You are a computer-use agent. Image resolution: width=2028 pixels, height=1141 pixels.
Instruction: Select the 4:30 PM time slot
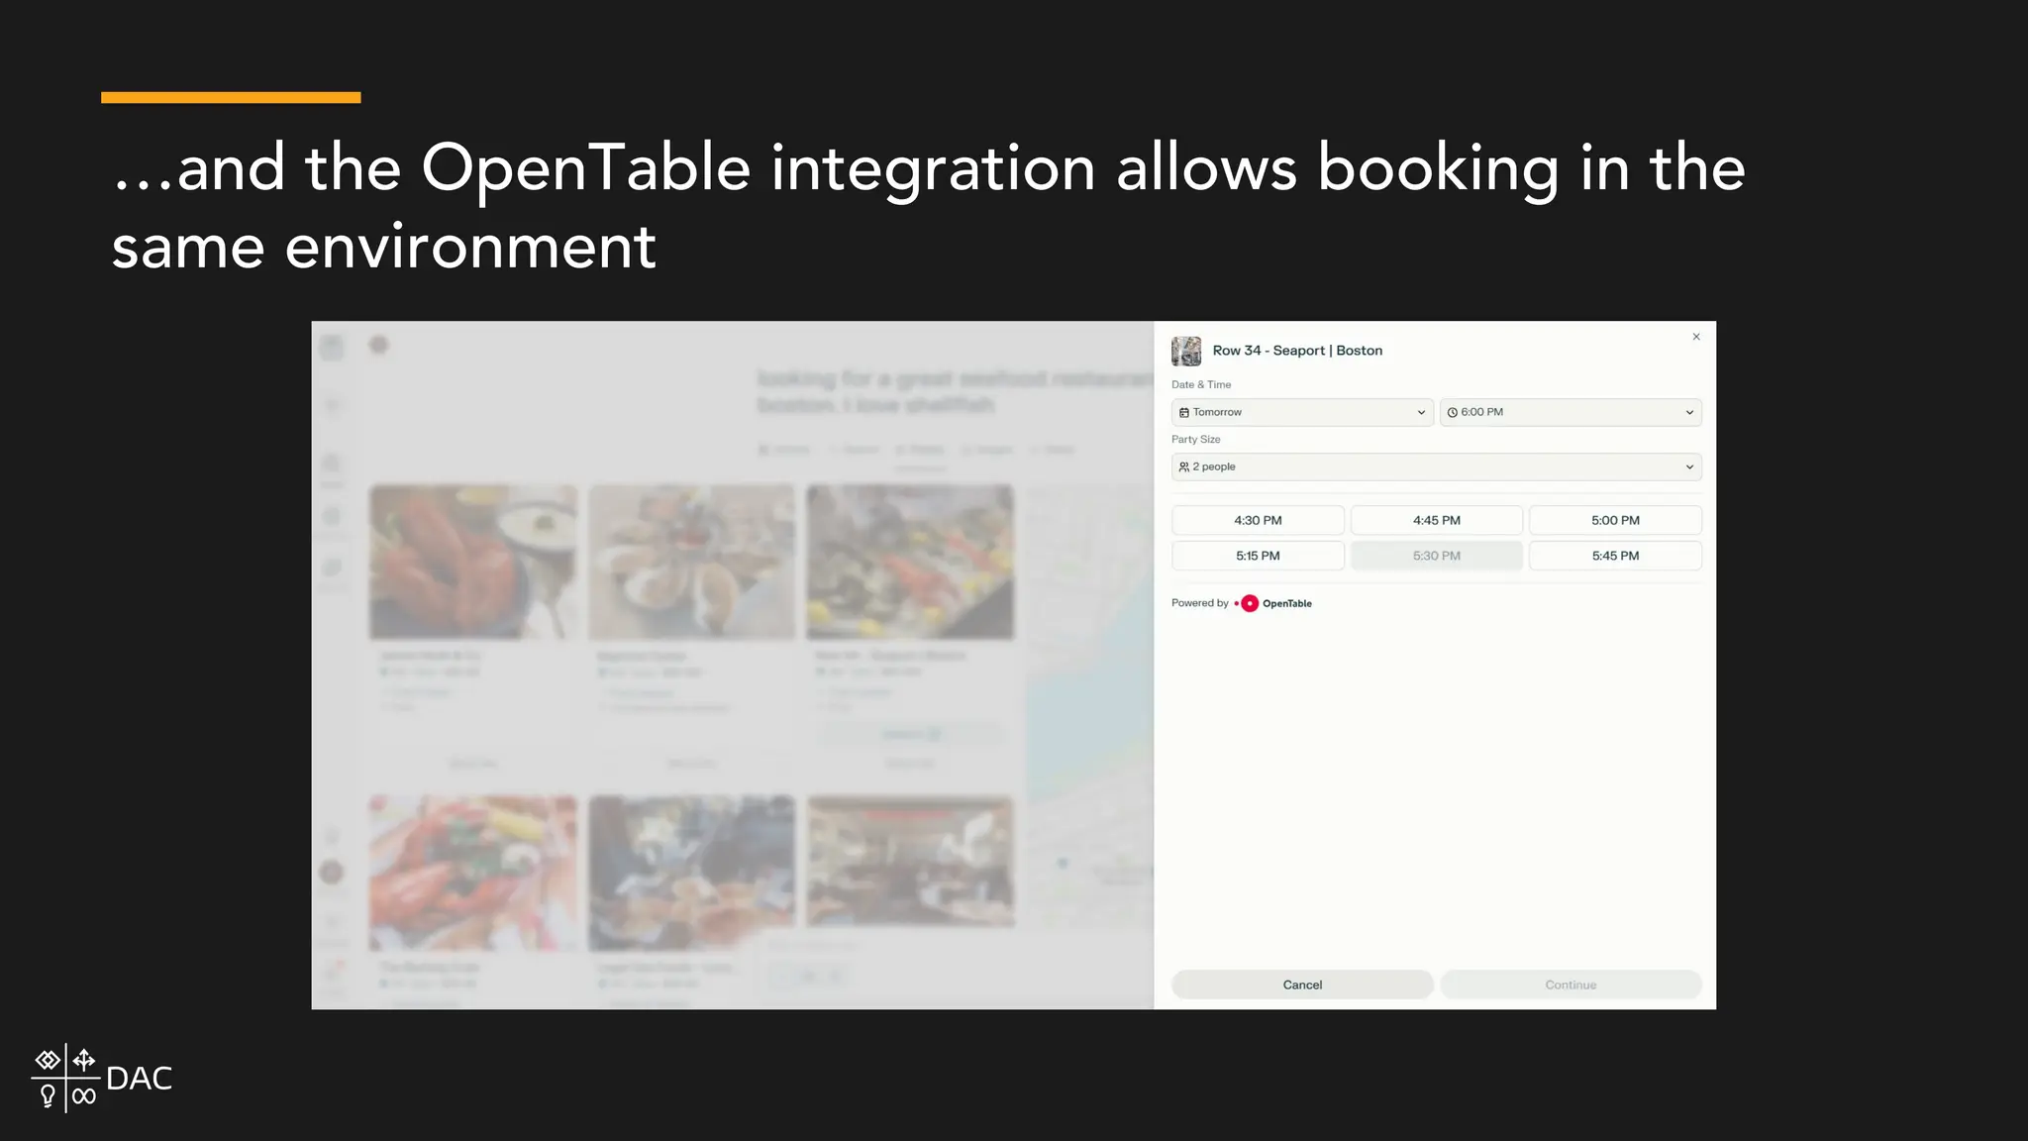1258,520
